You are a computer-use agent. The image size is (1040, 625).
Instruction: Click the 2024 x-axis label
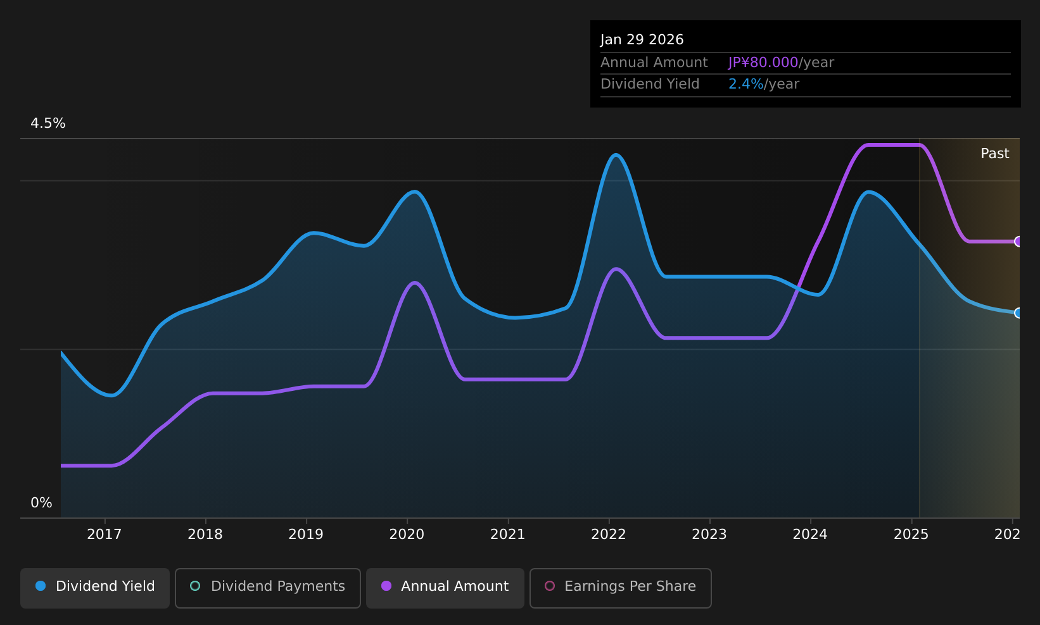tap(810, 535)
